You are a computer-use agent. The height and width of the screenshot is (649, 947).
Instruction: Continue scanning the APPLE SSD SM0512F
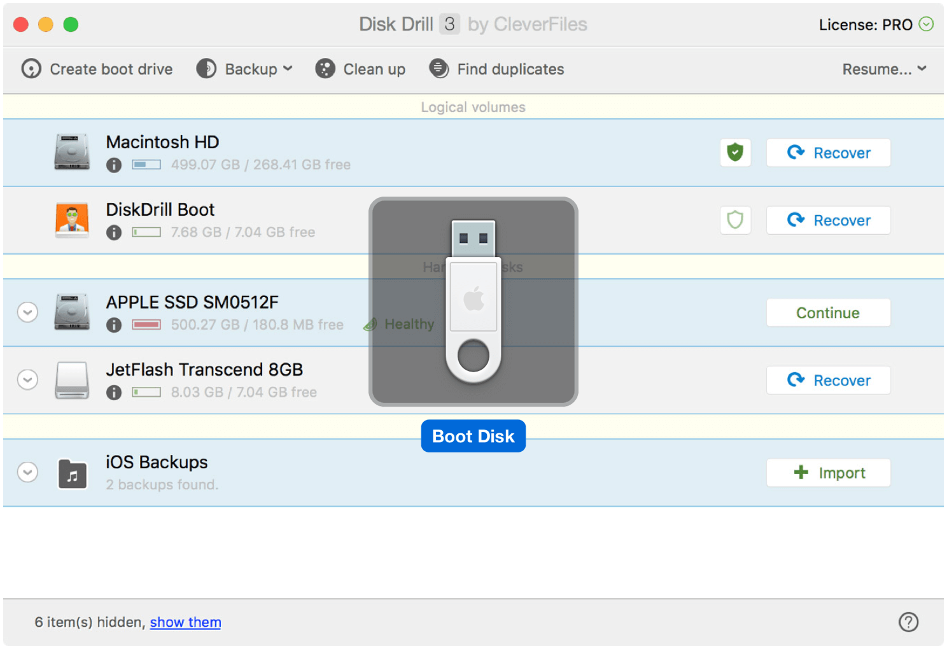828,312
